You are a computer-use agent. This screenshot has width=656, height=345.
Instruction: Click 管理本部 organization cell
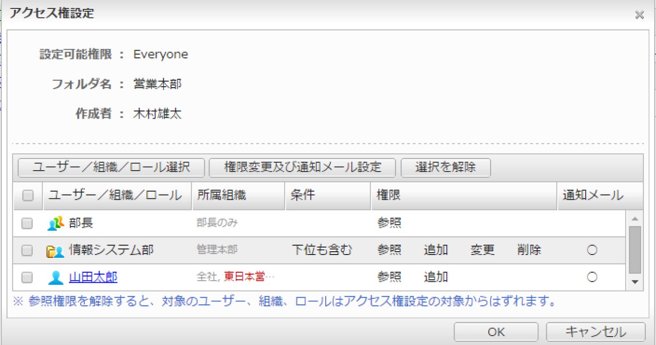(x=217, y=251)
